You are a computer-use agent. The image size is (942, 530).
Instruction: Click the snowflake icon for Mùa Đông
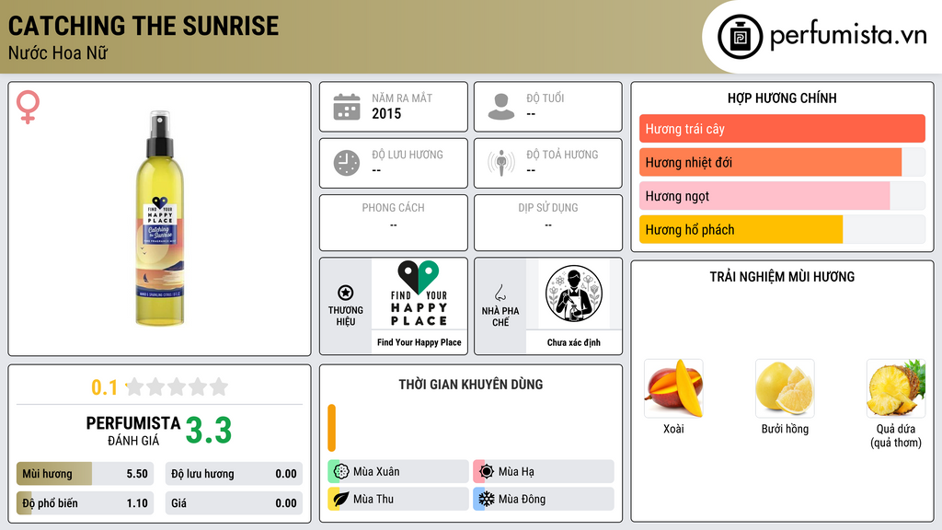tap(487, 499)
